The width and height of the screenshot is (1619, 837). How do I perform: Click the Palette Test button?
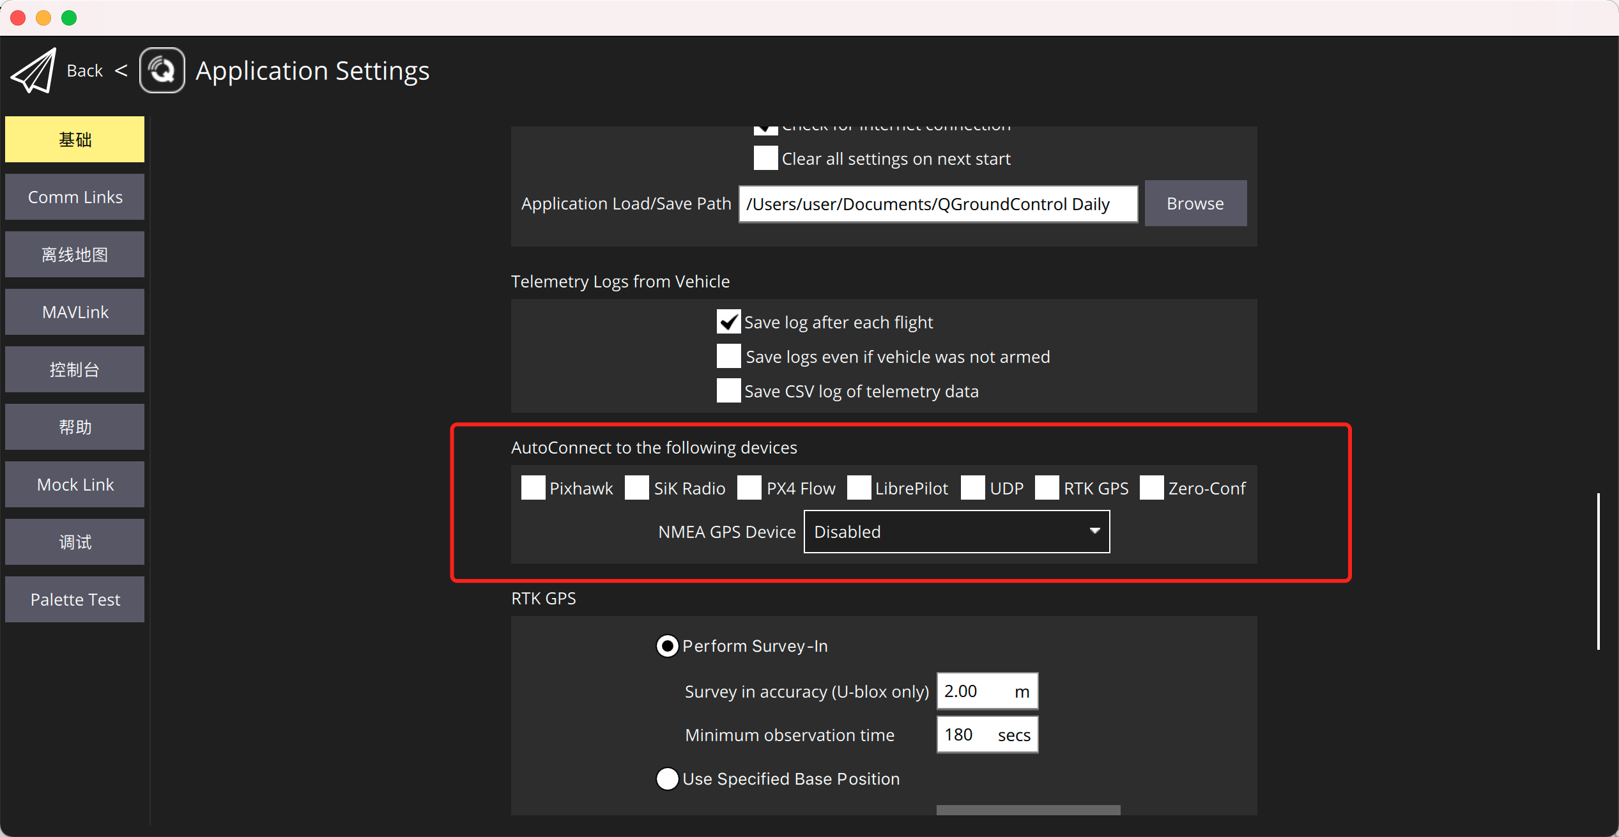click(x=75, y=599)
